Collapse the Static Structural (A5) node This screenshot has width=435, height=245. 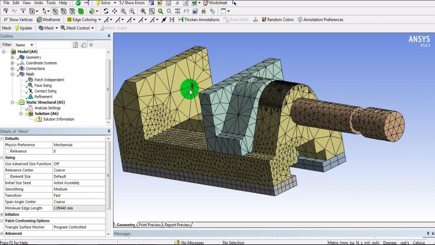pos(12,102)
